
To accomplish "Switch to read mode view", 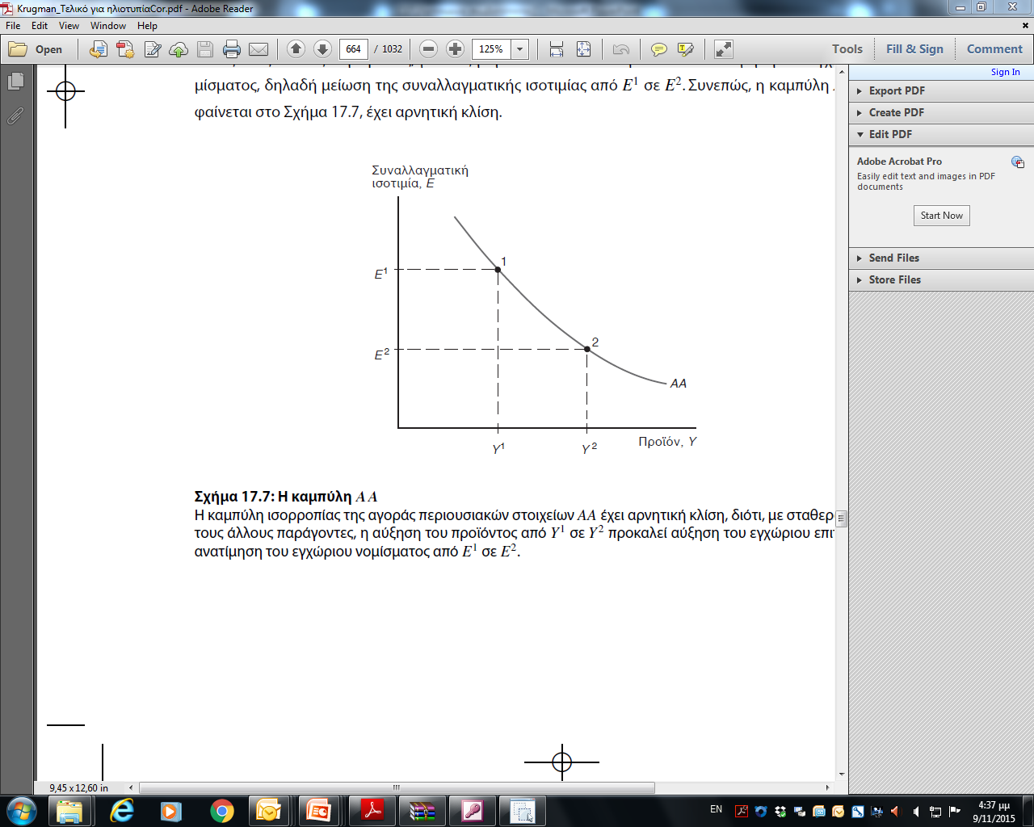I will coord(724,49).
